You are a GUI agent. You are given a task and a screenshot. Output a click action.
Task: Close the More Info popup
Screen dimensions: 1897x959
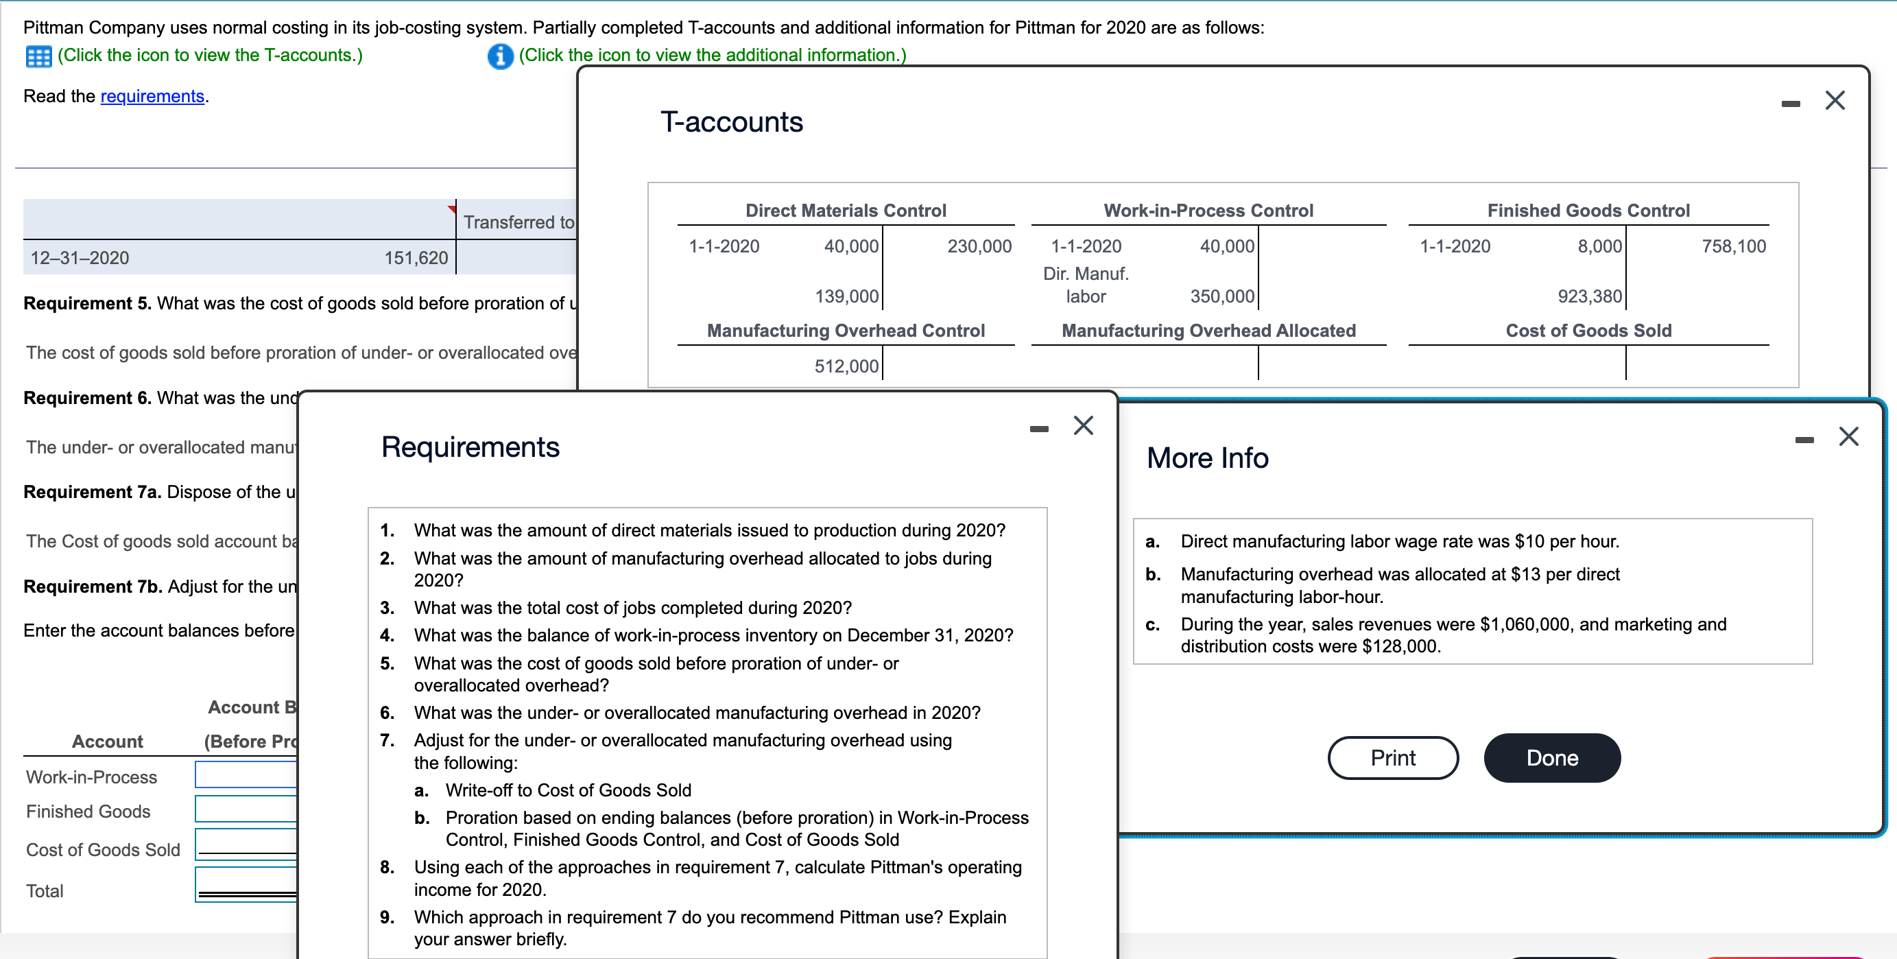click(1848, 437)
